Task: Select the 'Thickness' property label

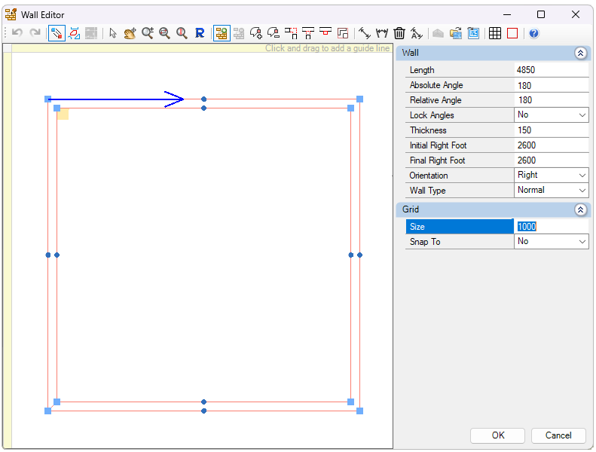Action: click(428, 130)
